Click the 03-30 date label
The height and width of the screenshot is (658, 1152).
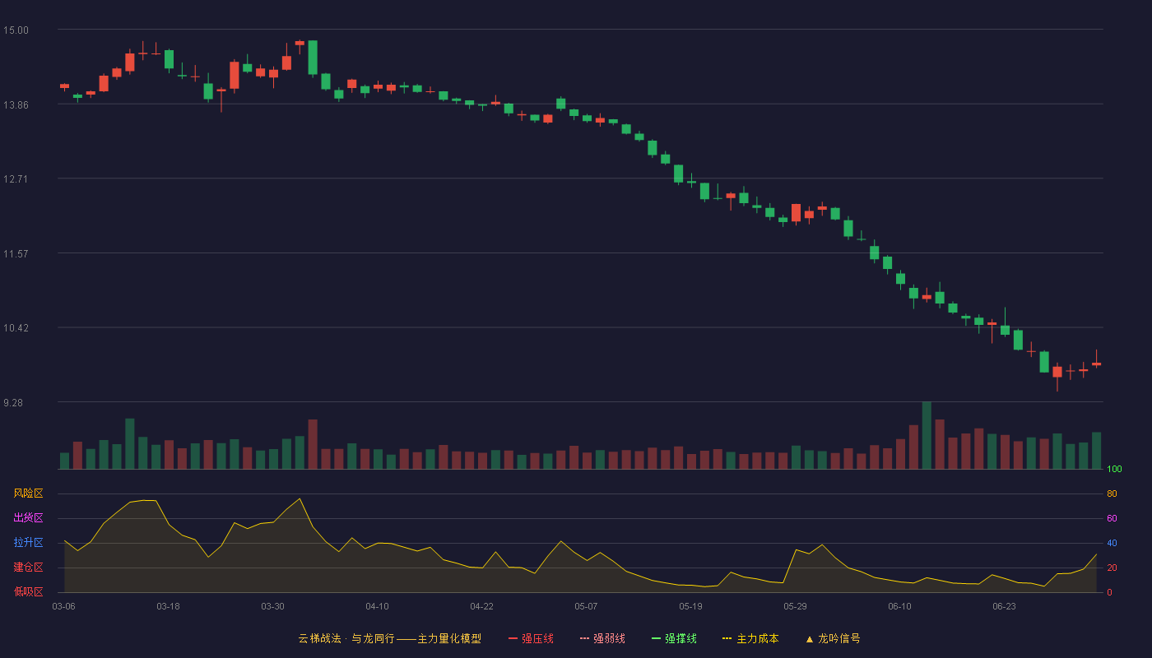[272, 606]
